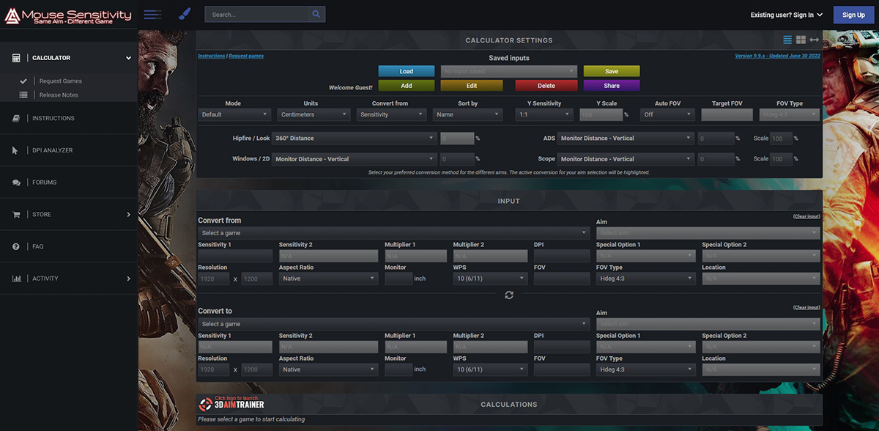Viewport: 879px width, 431px height.
Task: Open the paintbrush theme customizer
Action: coord(185,15)
